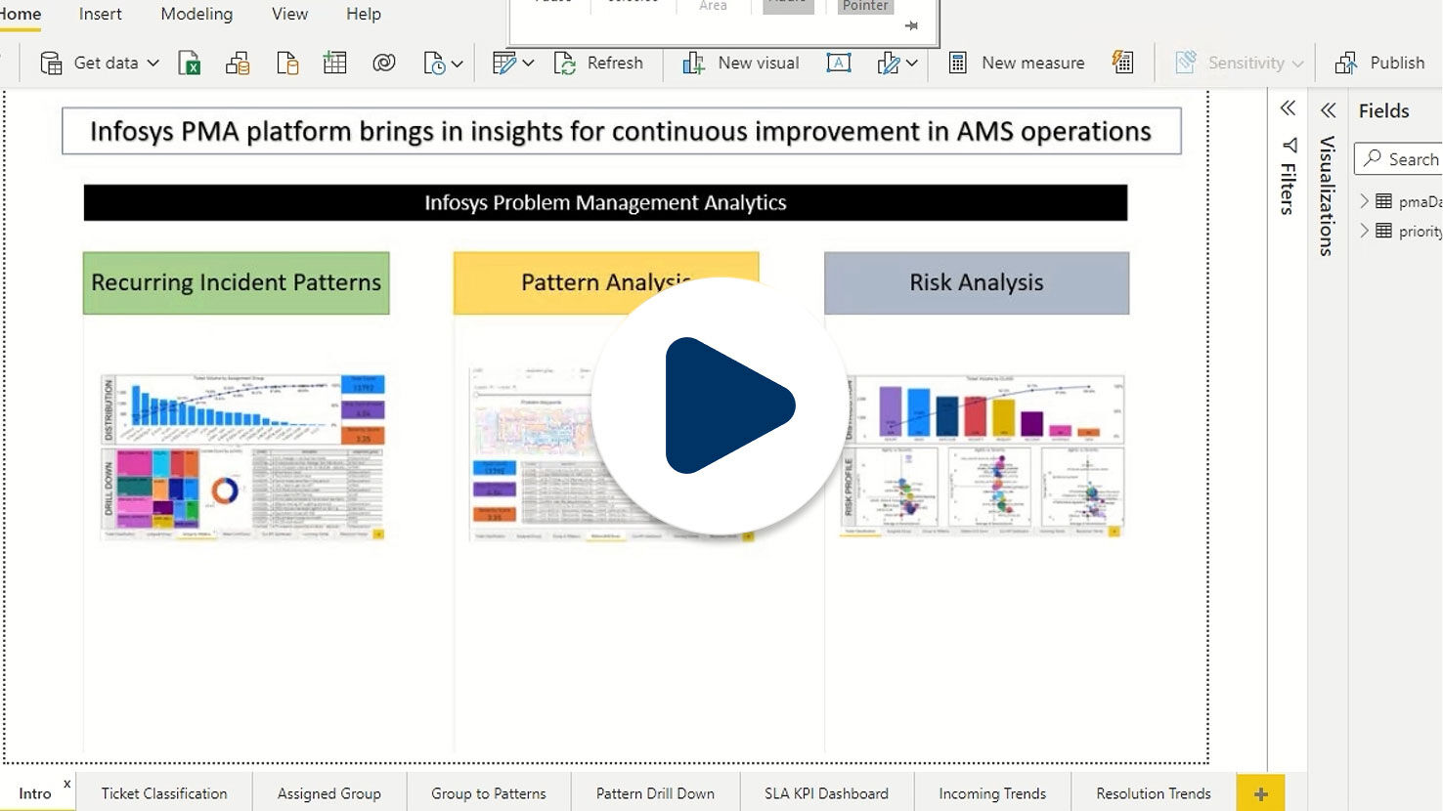Open the Help ribbon tab

coord(363,14)
